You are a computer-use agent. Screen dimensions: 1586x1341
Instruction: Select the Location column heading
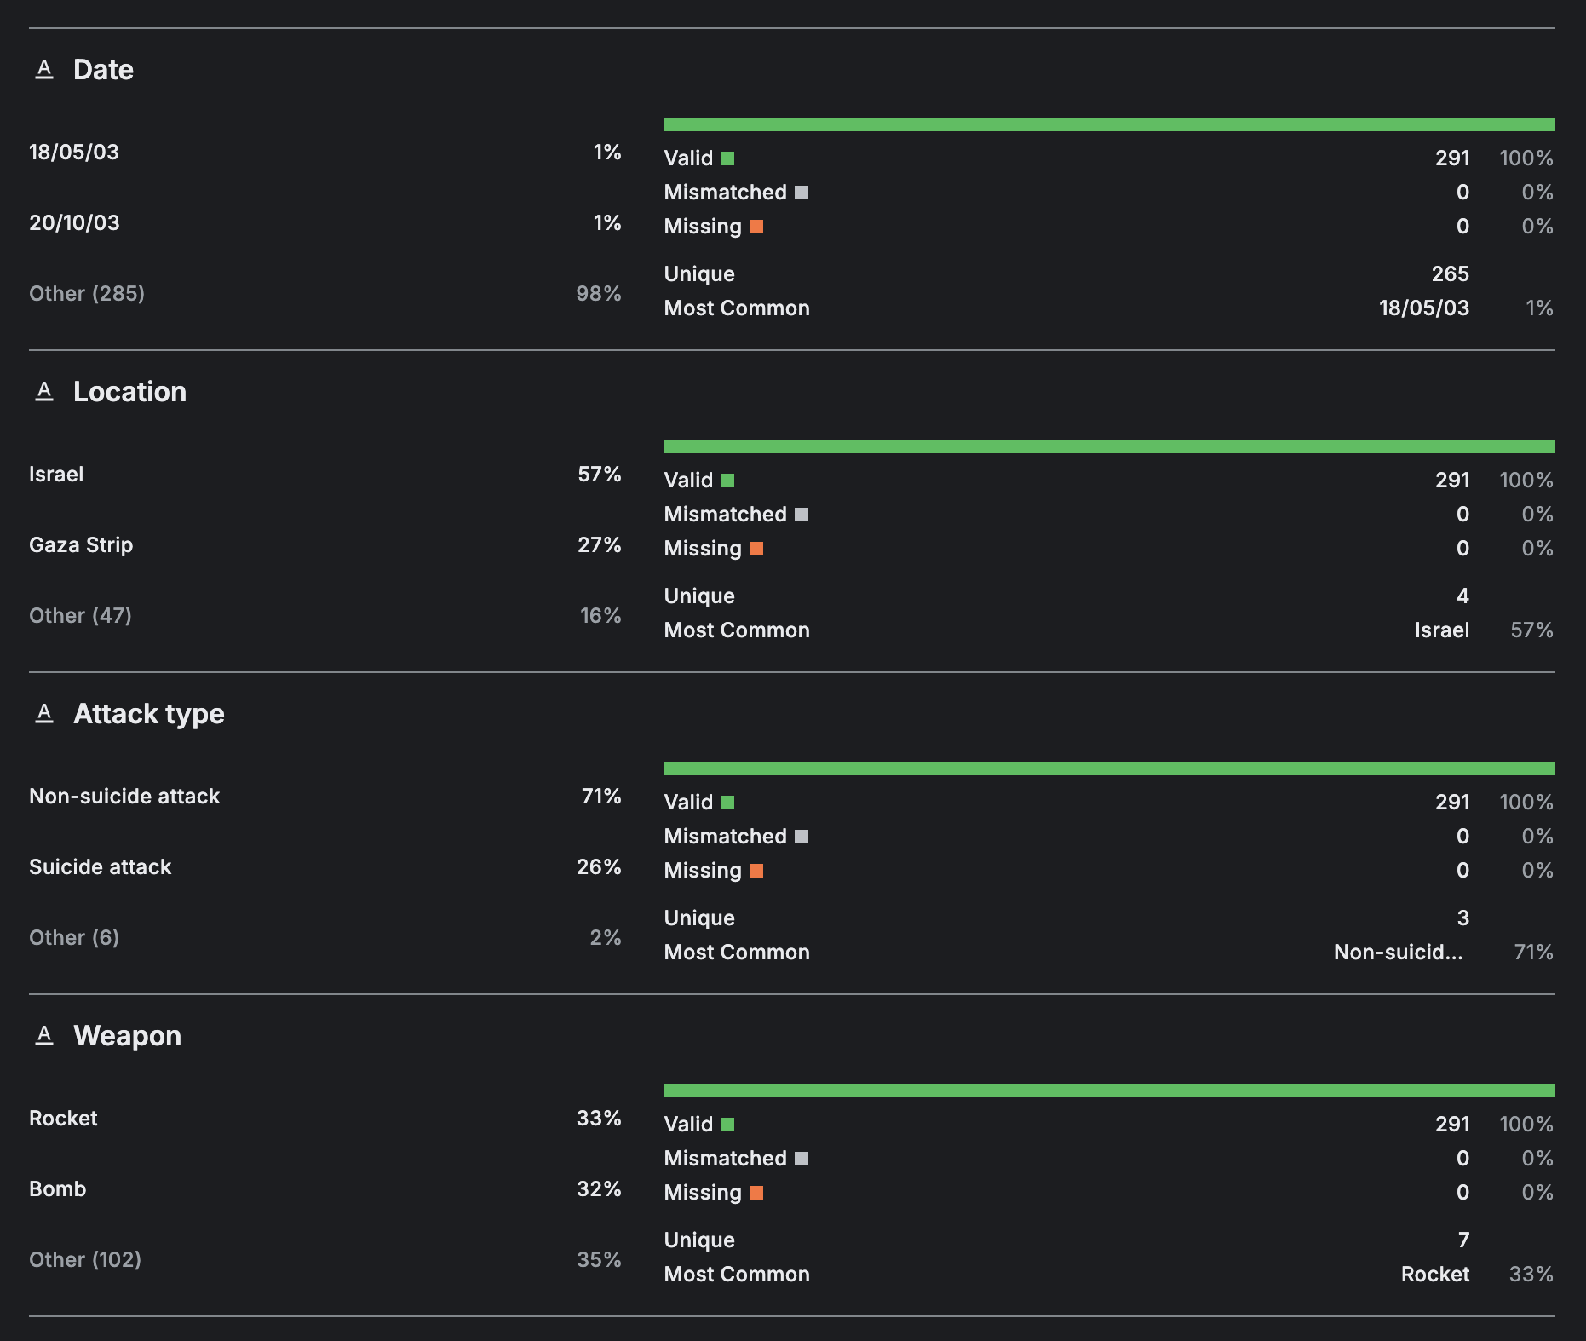tap(129, 392)
